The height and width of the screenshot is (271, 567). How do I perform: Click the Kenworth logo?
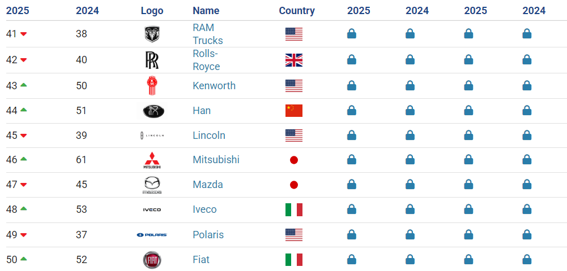click(x=152, y=86)
